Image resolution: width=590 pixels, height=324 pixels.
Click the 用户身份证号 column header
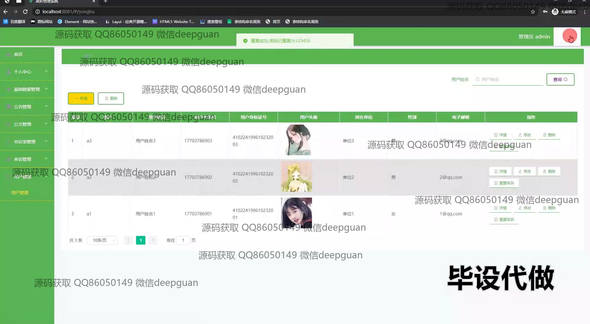point(254,117)
